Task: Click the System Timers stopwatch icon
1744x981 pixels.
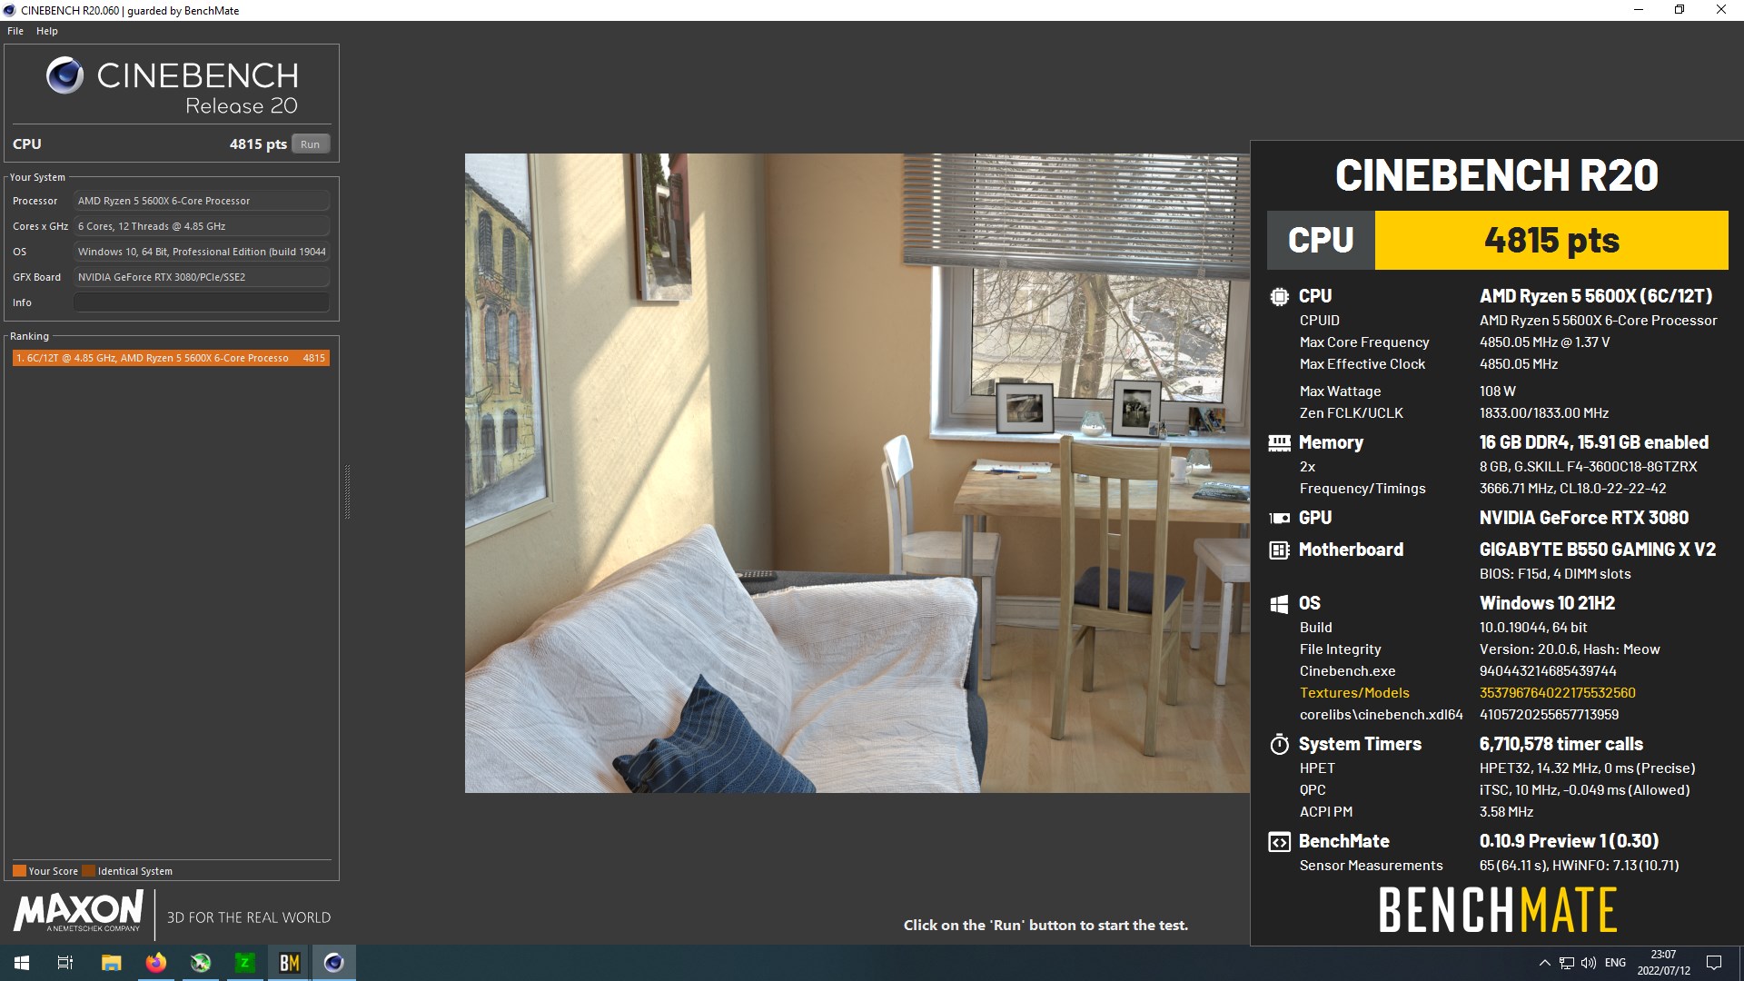Action: click(x=1279, y=744)
